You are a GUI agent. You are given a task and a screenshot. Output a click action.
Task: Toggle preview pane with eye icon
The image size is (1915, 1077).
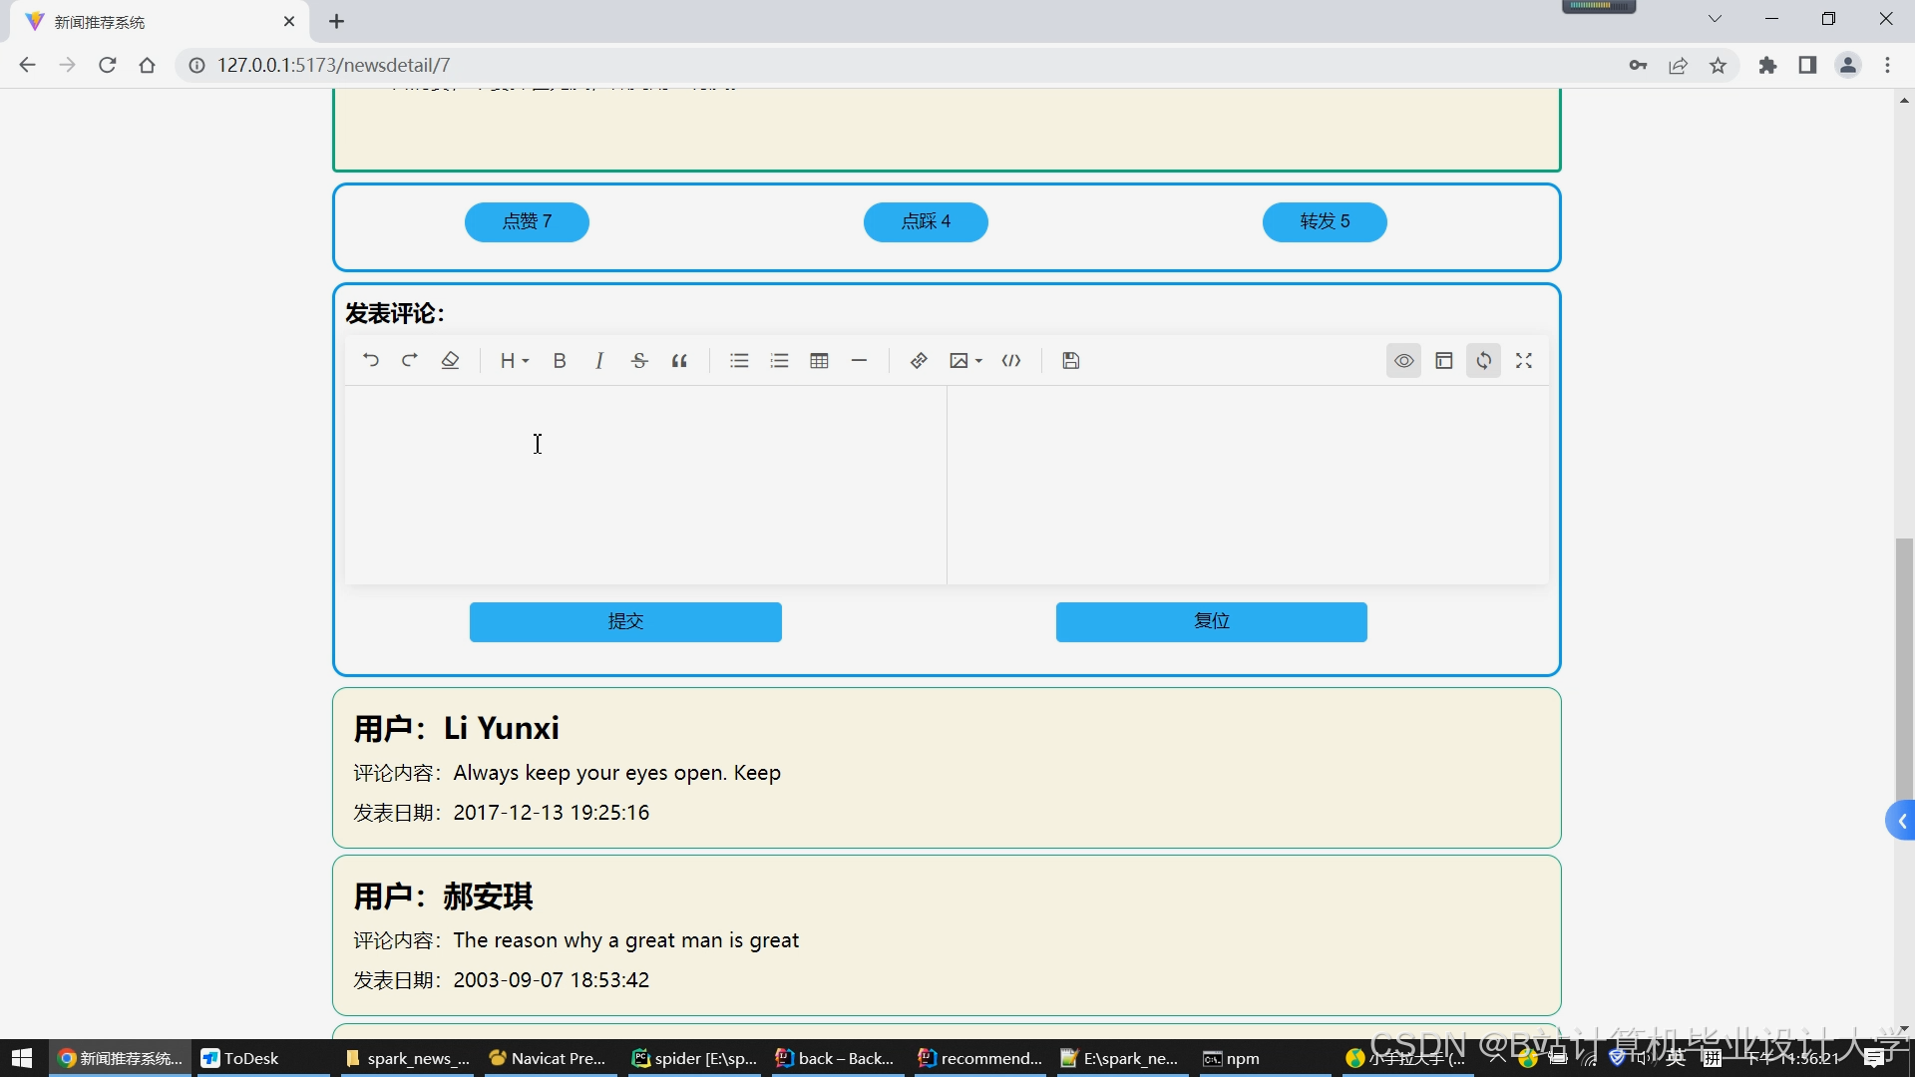point(1403,361)
